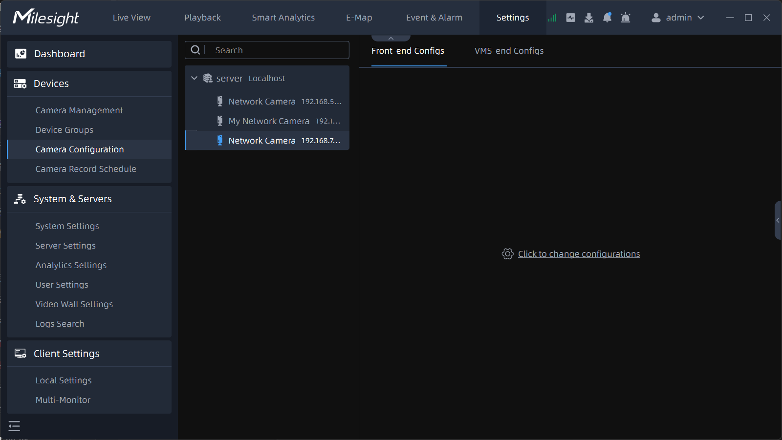This screenshot has width=782, height=440.
Task: Open Video Wall Settings
Action: click(x=74, y=304)
